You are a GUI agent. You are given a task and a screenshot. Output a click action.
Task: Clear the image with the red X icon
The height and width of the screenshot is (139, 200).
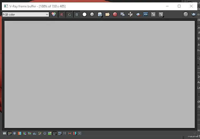(x=115, y=15)
